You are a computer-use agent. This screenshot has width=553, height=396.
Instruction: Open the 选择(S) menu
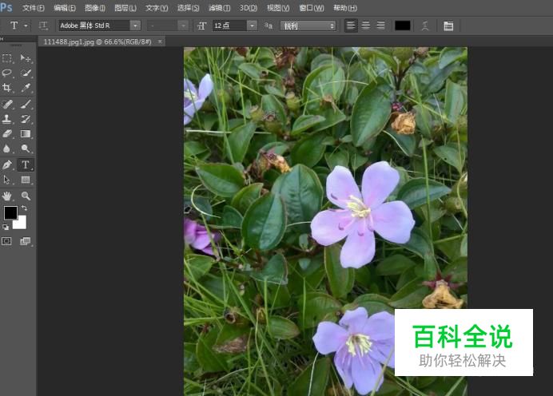[188, 8]
